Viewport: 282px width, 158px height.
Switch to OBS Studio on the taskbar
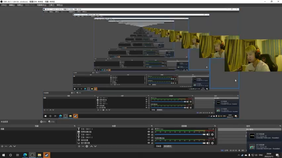click(x=32, y=155)
